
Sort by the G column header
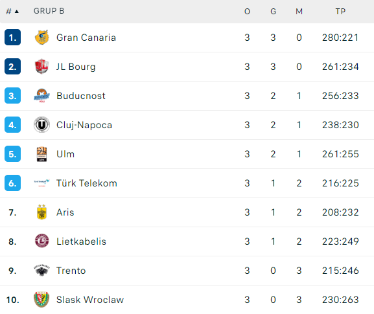273,12
